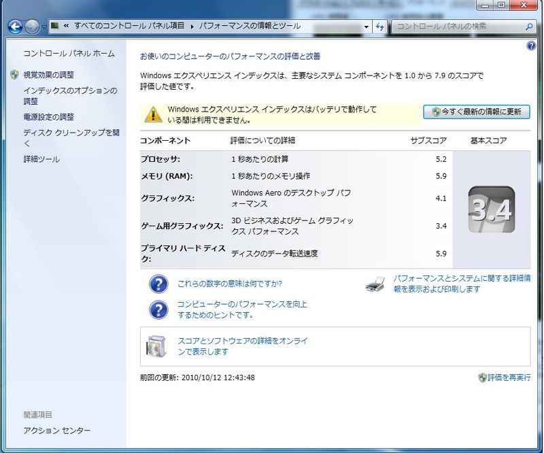Click the ゲーム用グラフィックス: row label

pyautogui.click(x=182, y=226)
